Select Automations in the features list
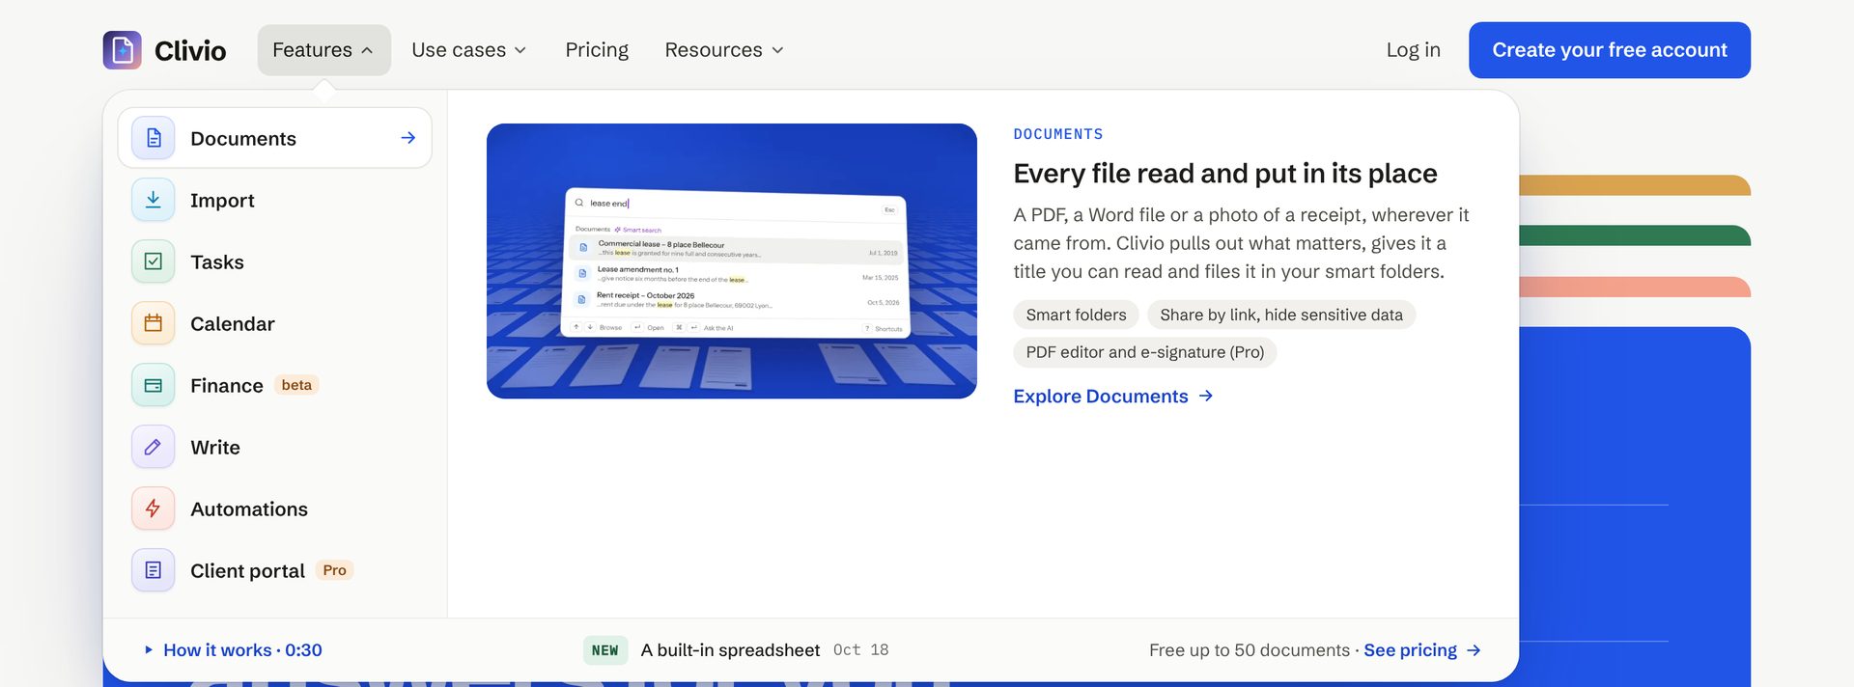The width and height of the screenshot is (1854, 687). pos(274,508)
